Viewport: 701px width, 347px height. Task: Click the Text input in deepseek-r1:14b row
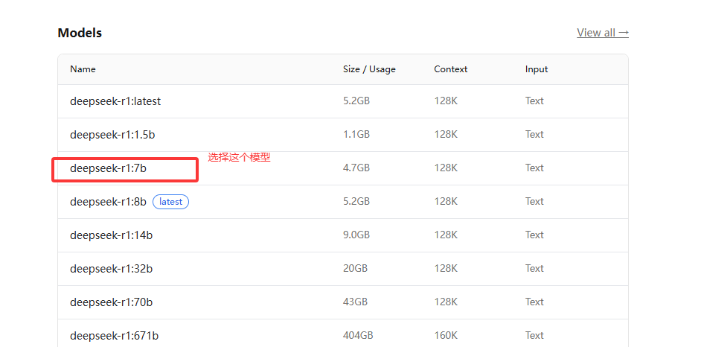point(534,235)
